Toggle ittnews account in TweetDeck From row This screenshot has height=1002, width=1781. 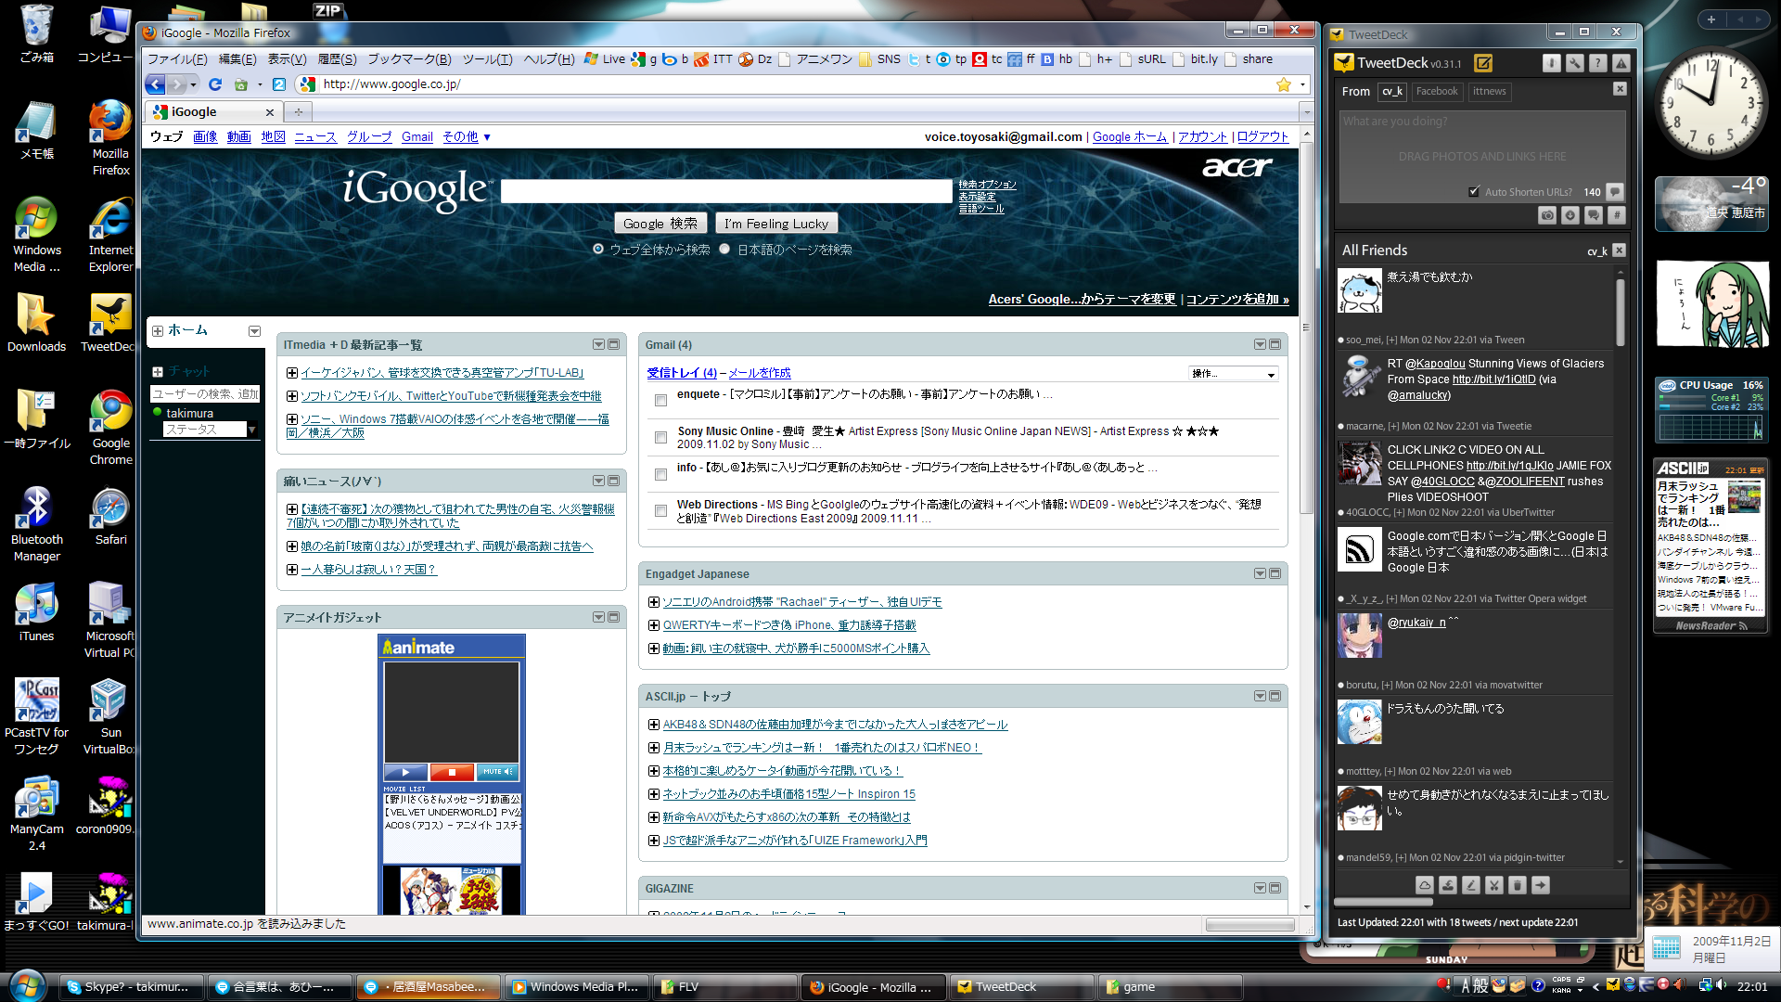1489,91
